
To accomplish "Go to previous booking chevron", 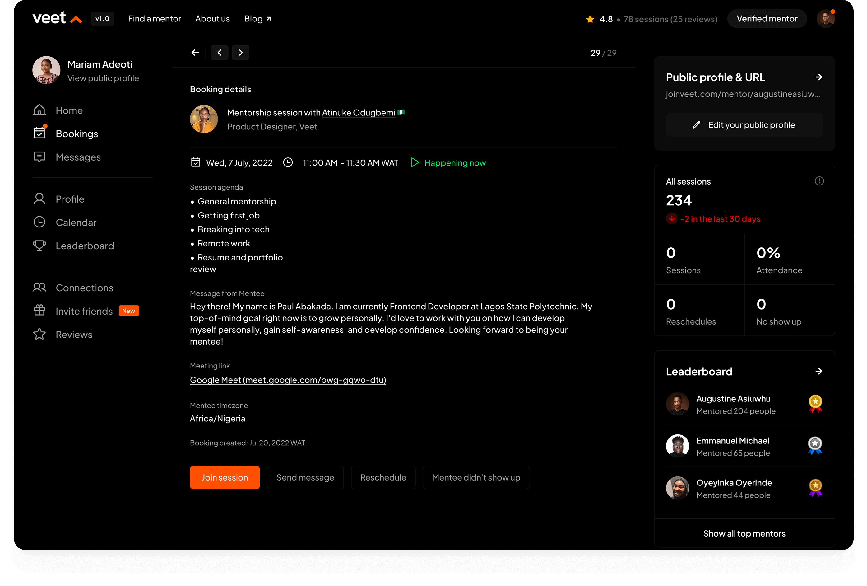I will 219,53.
